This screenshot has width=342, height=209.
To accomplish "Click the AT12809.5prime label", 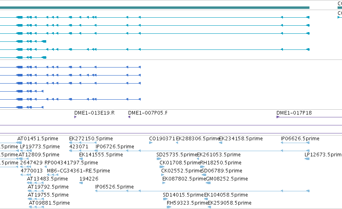I will [x=39, y=155].
